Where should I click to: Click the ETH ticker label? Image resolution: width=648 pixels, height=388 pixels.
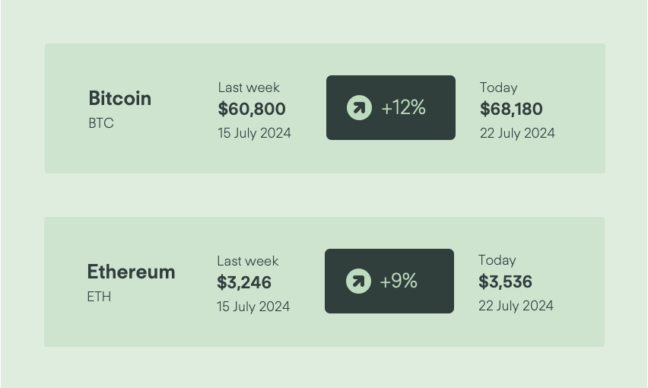pos(99,297)
